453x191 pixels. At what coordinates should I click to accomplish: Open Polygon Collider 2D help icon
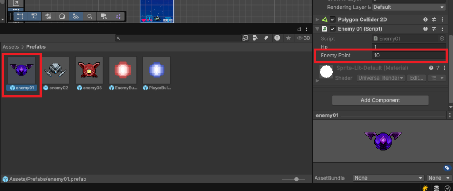tap(426, 19)
